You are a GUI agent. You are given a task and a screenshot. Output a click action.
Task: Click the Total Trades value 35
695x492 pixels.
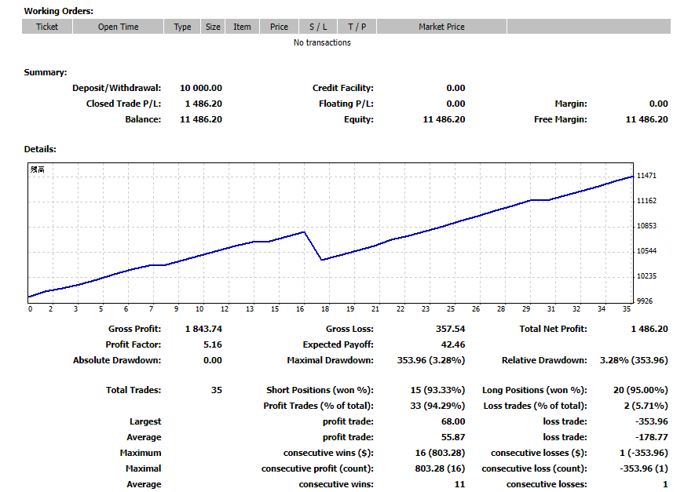(216, 390)
